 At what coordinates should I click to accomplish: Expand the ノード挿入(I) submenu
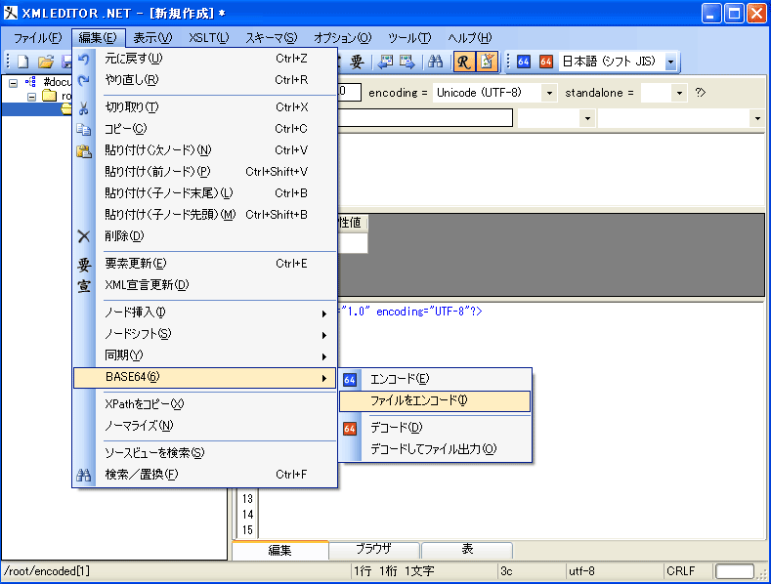tap(204, 313)
